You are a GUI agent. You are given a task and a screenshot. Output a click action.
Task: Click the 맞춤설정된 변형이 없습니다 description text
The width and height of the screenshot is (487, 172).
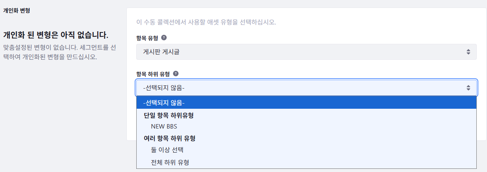coord(59,52)
